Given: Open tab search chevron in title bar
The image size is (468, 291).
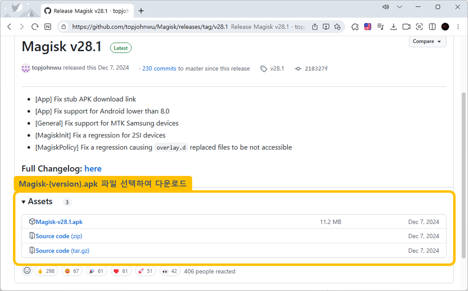Looking at the screenshot, I should coord(399,7).
